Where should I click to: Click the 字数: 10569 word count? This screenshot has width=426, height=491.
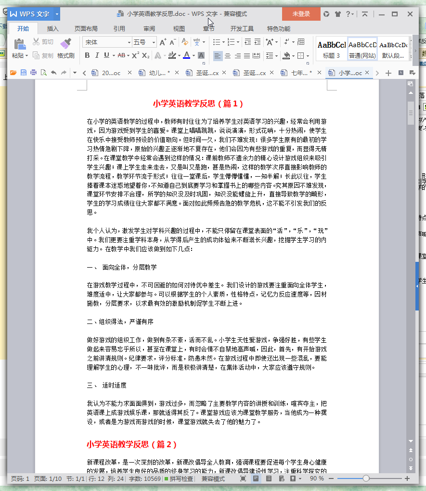pos(144,479)
